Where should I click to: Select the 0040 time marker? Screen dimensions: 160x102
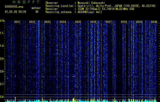coord(154,22)
